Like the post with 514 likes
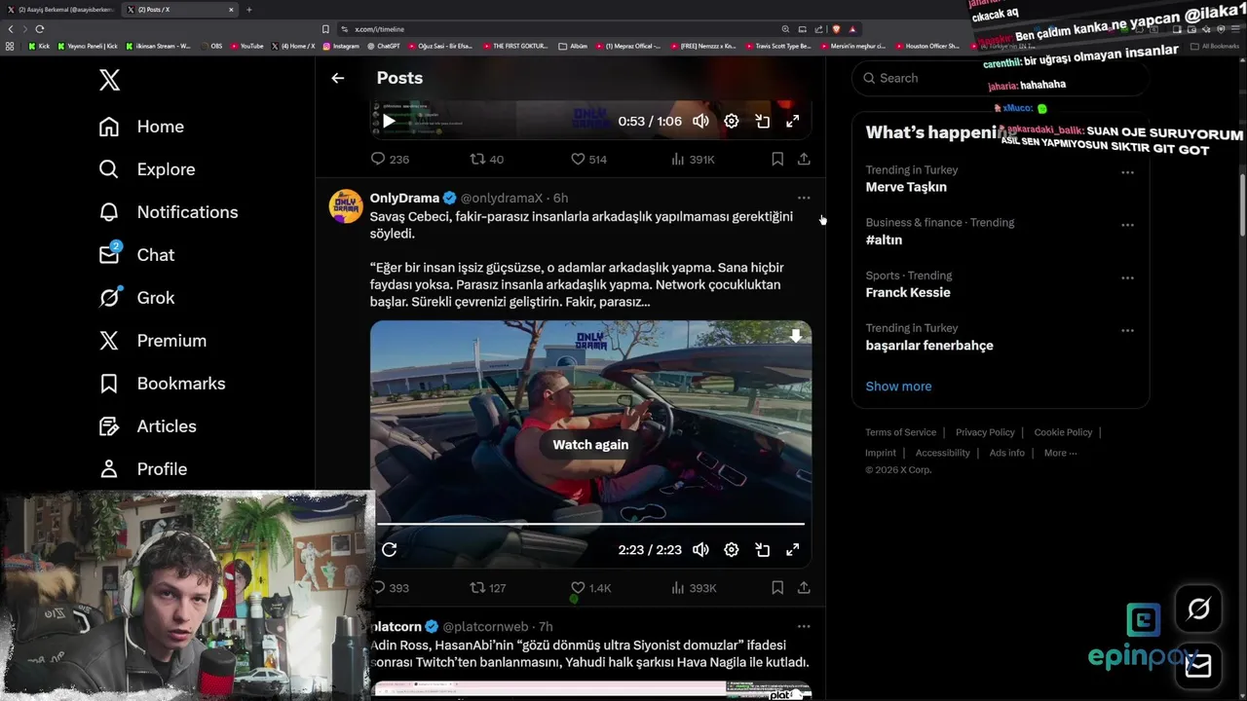Viewport: 1247px width, 701px height. [588, 159]
